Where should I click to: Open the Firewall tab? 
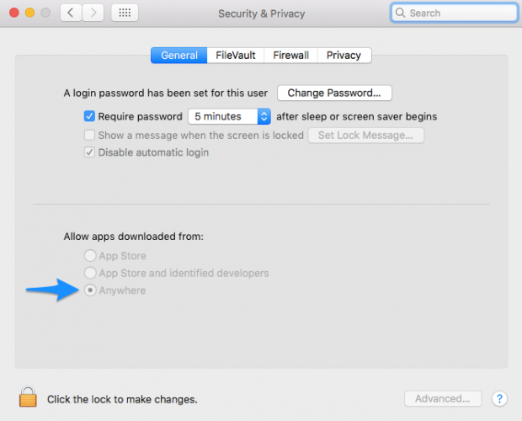click(291, 56)
